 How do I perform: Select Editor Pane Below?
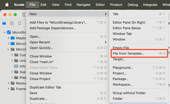pyautogui.click(x=139, y=28)
